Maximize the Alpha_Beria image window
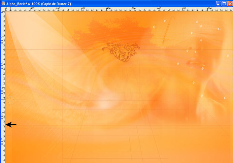 coord(224,3)
